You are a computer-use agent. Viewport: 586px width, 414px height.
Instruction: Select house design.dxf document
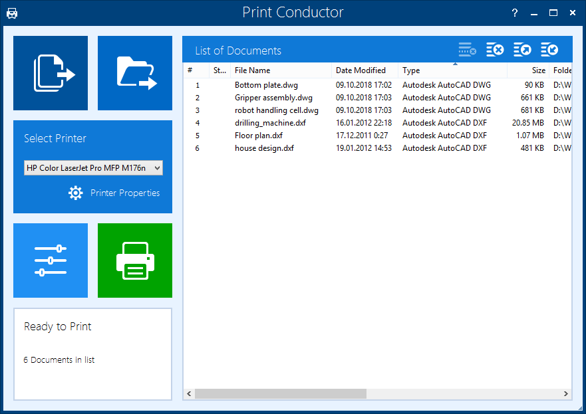[x=264, y=148]
